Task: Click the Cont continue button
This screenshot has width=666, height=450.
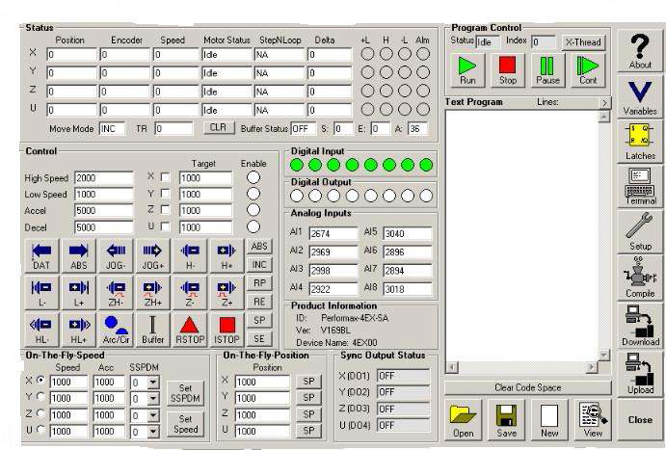Action: coord(588,70)
